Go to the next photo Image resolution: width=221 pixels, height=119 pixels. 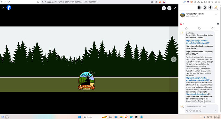pos(174,59)
